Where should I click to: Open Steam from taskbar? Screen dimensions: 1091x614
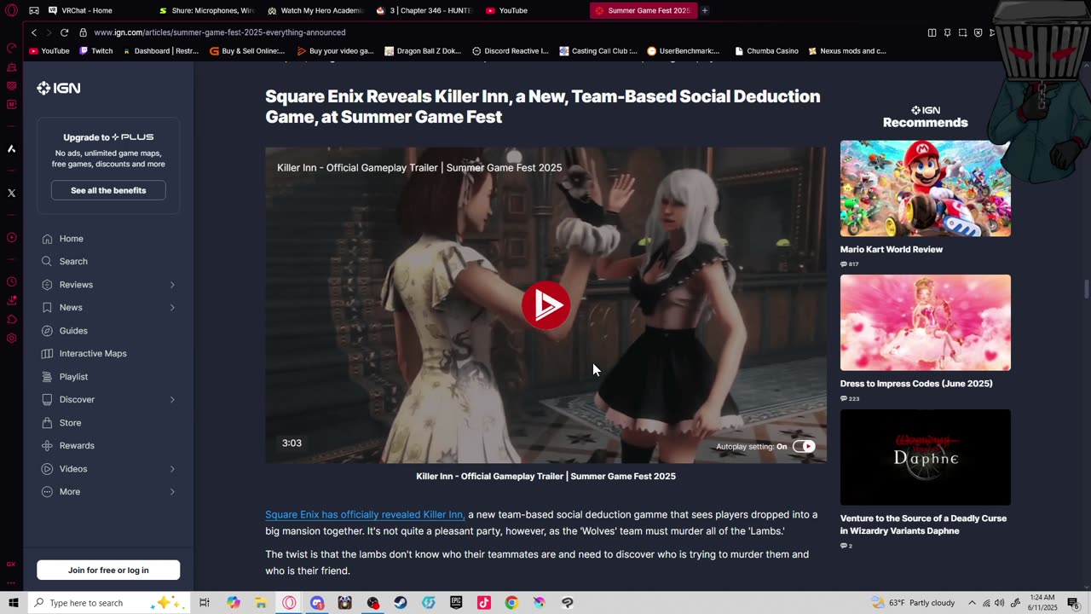coord(401,603)
